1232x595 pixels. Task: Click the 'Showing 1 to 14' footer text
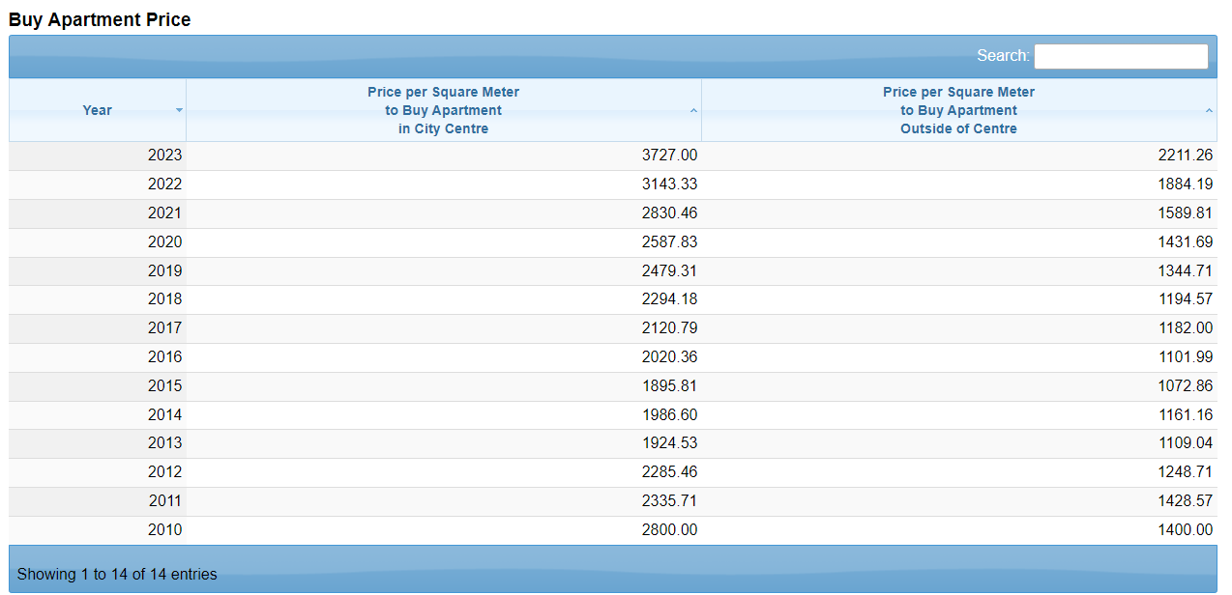coord(117,575)
